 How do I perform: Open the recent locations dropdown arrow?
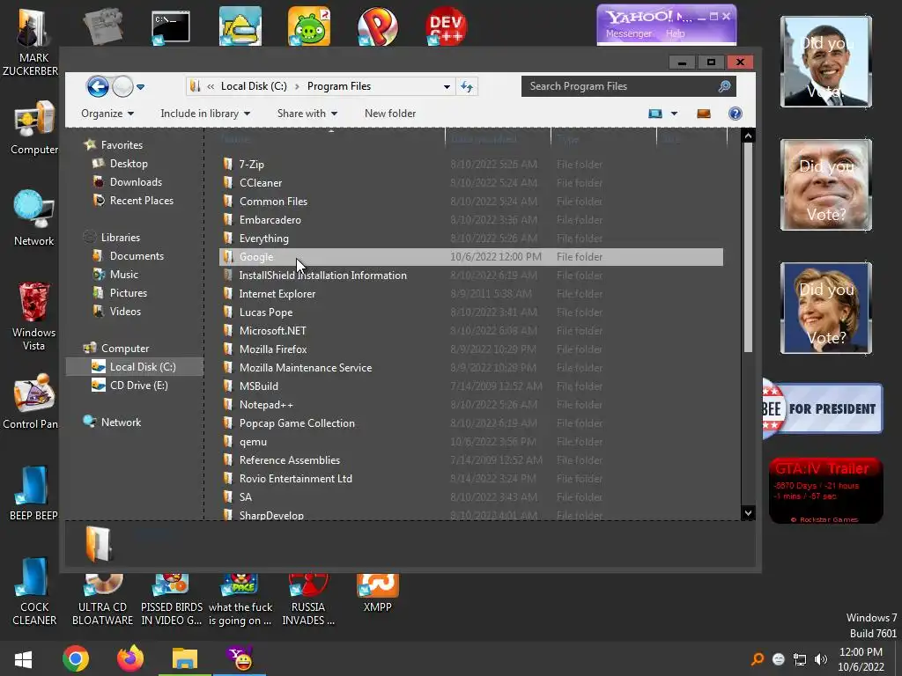point(140,87)
